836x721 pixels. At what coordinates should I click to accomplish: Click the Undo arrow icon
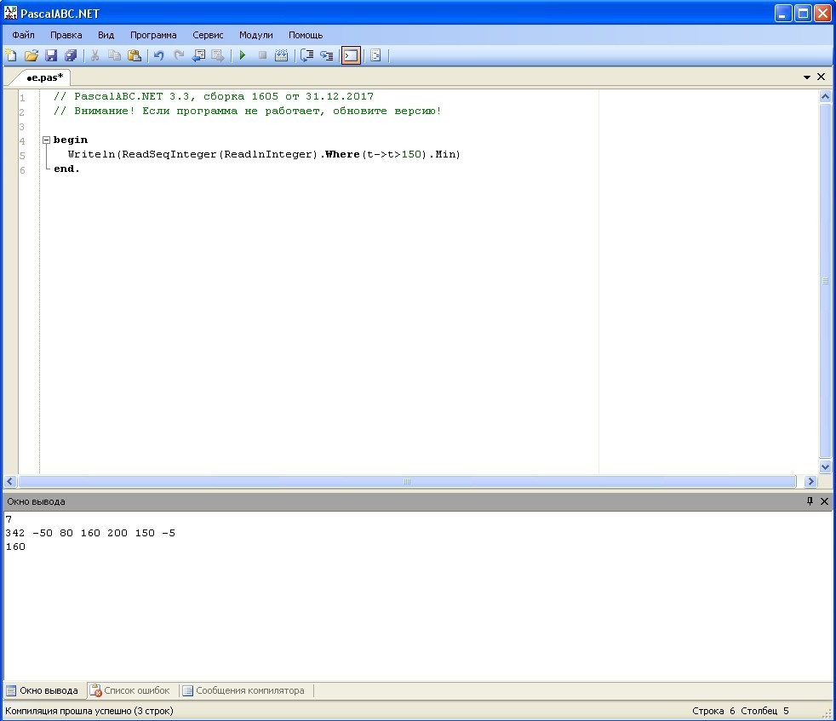(x=158, y=56)
